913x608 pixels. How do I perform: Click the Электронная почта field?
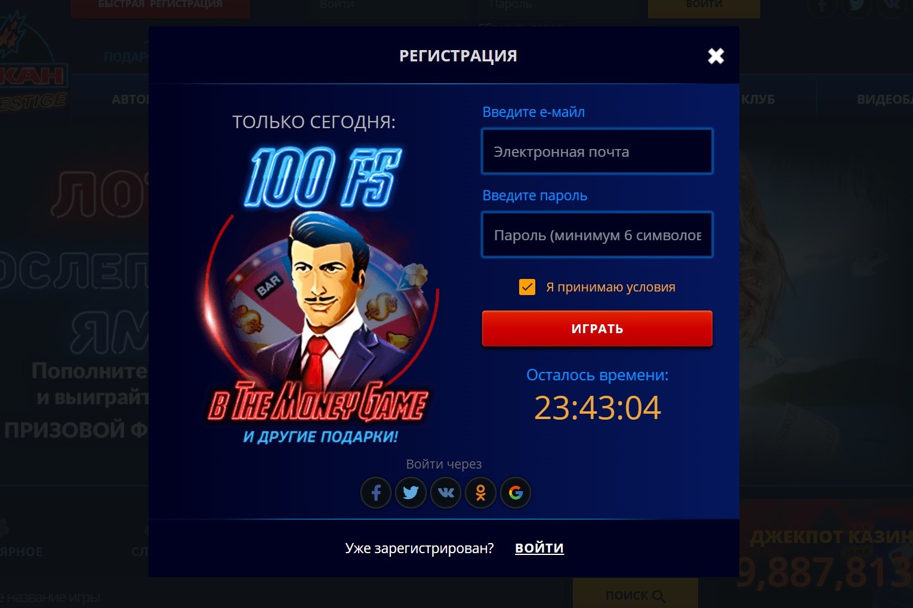click(x=597, y=151)
